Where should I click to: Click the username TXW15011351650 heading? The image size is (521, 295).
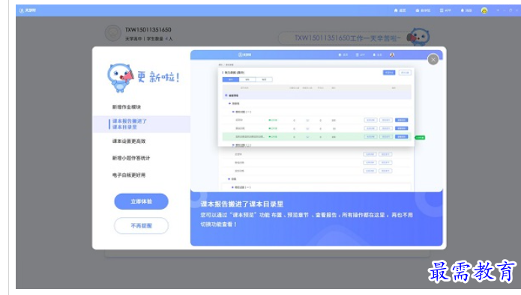[148, 29]
